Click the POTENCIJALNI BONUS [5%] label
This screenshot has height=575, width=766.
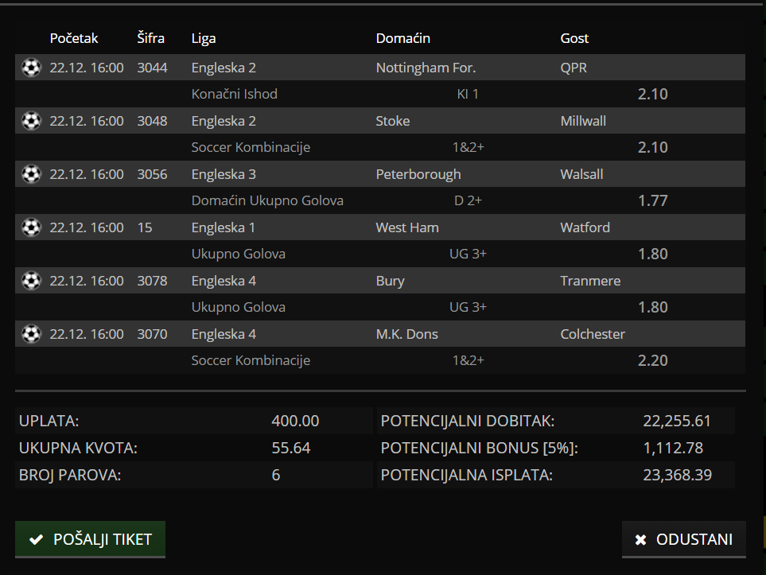point(479,448)
